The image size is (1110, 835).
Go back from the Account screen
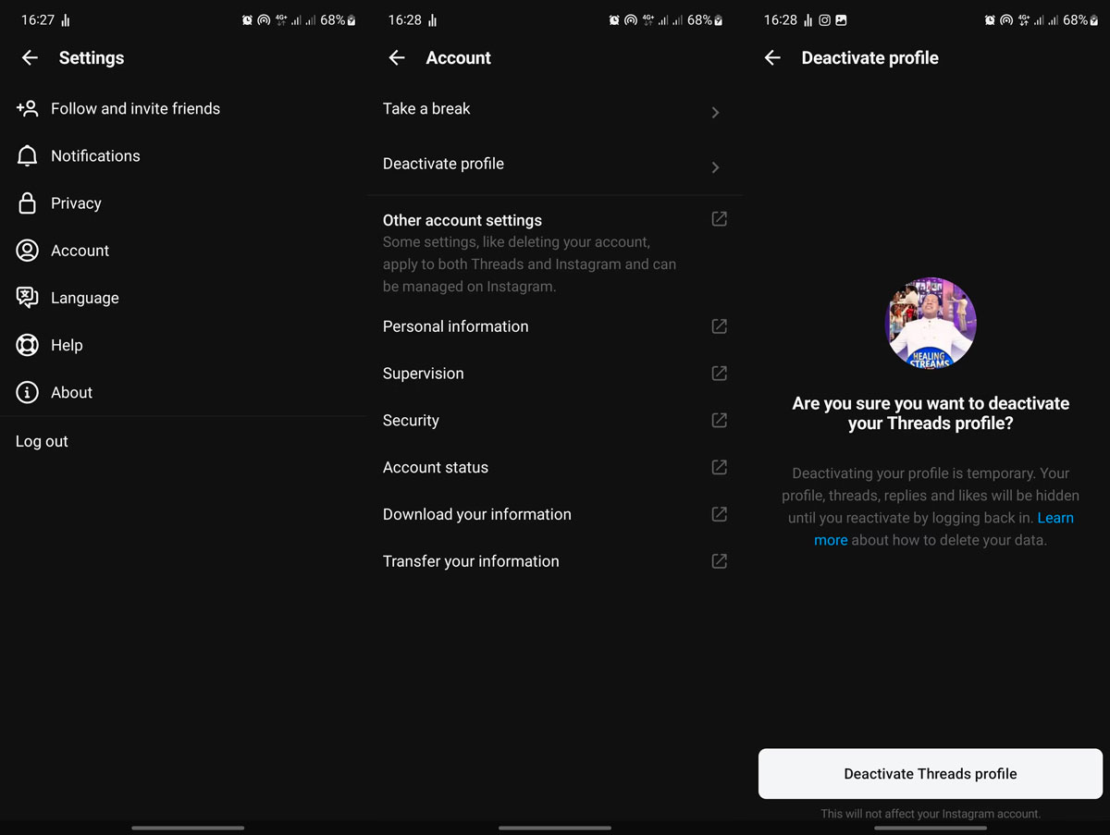[x=397, y=58]
